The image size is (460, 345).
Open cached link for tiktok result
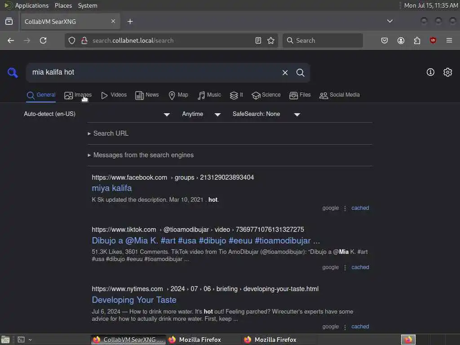coord(360,267)
